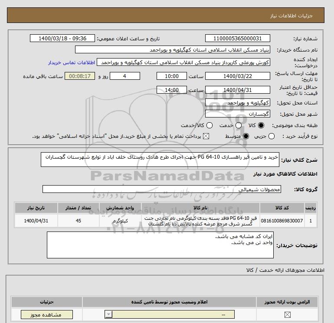
Task: Click the تاریخ نیاز column header
Action: [x=36, y=208]
